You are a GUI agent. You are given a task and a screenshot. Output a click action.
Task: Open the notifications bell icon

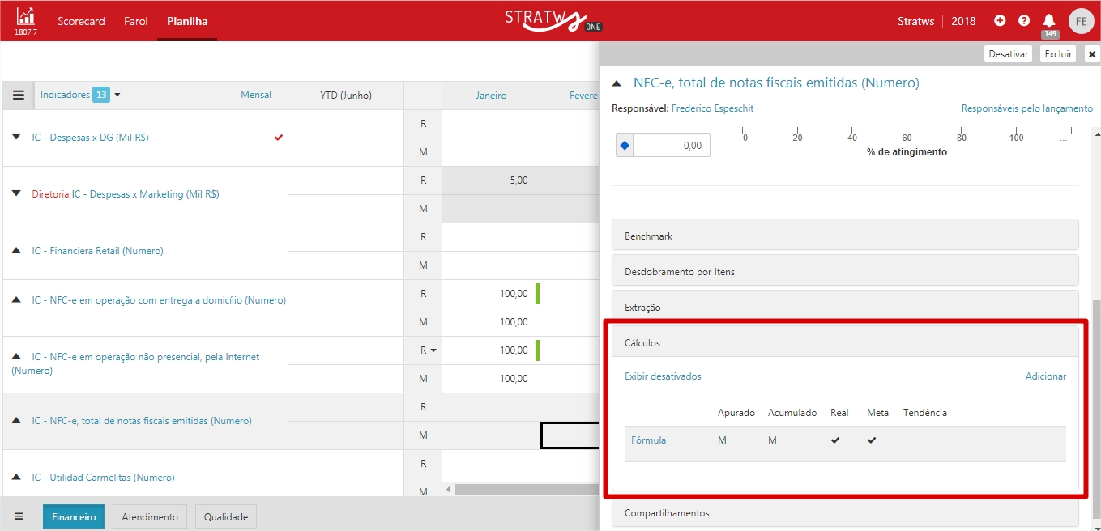(1049, 21)
